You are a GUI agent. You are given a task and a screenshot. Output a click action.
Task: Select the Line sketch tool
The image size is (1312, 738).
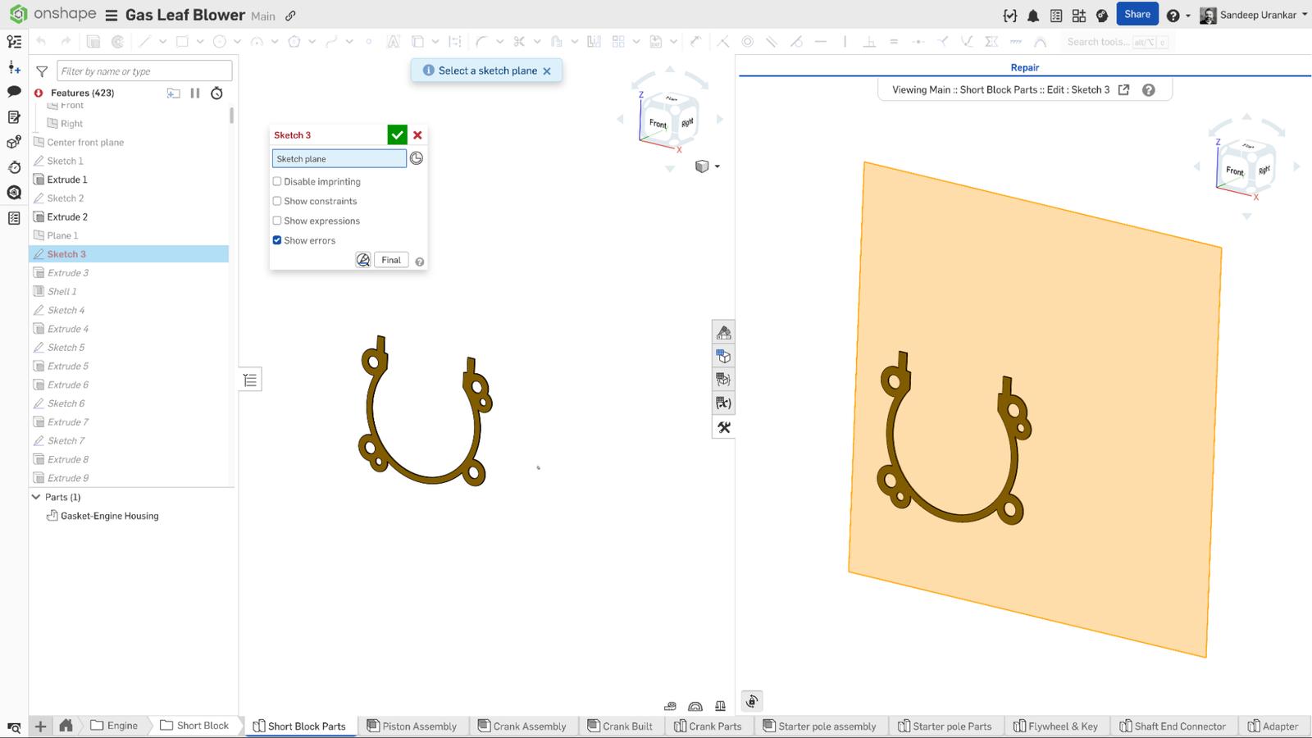click(146, 41)
